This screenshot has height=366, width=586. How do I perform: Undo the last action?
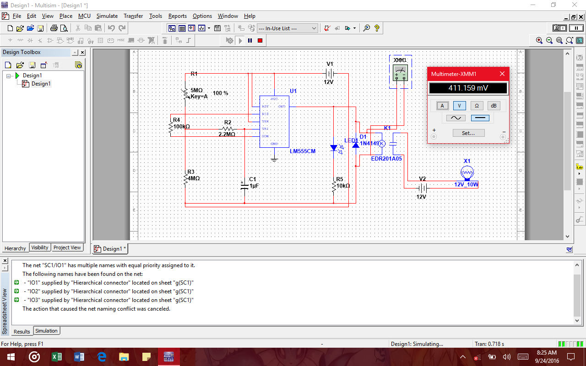click(111, 28)
